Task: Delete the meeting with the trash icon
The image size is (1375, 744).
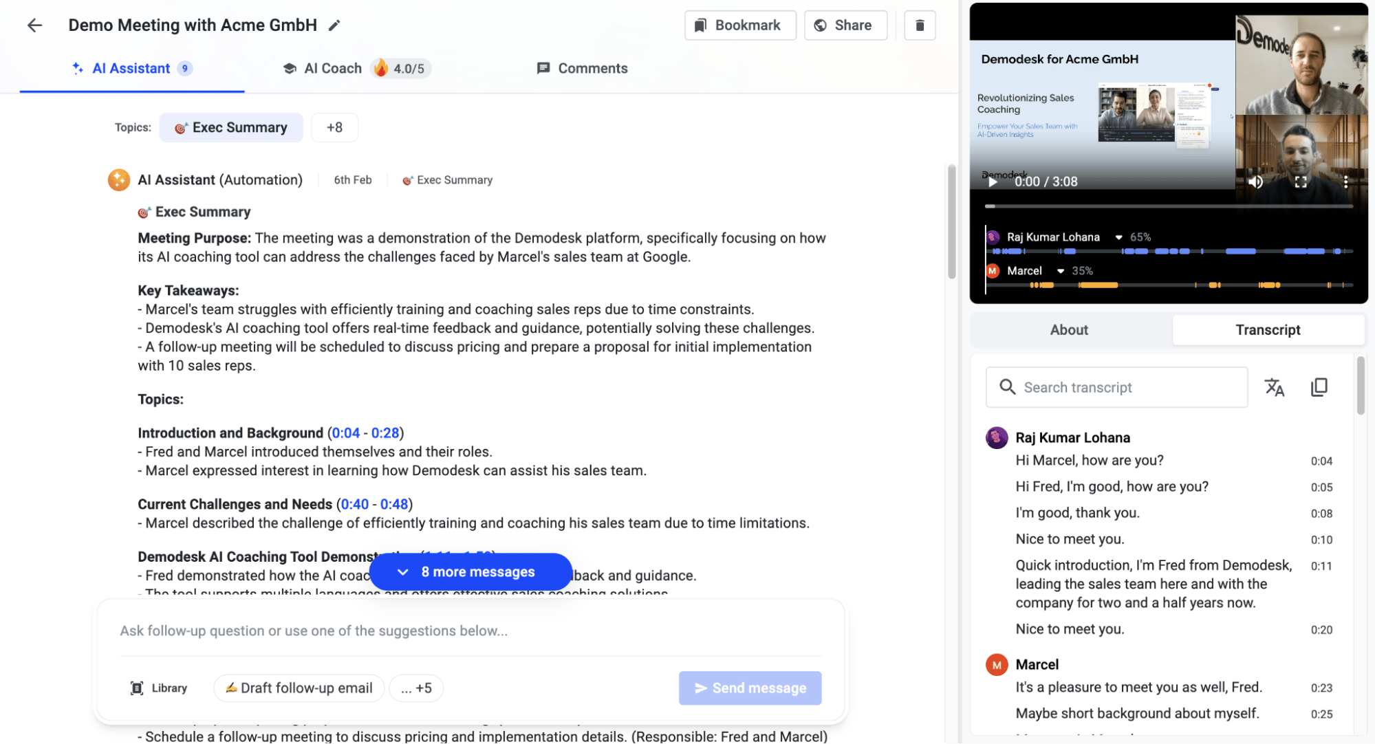Action: (920, 25)
